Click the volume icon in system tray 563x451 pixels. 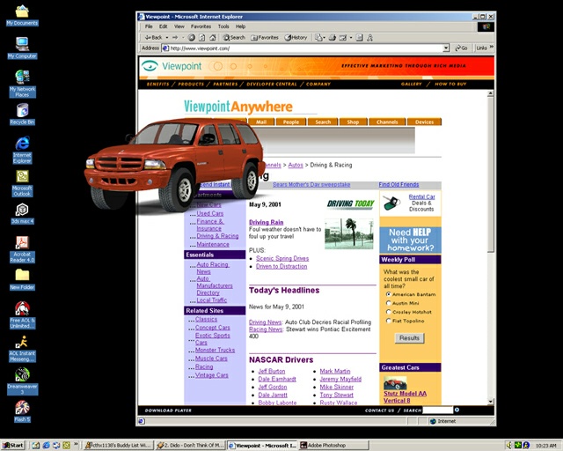point(509,445)
